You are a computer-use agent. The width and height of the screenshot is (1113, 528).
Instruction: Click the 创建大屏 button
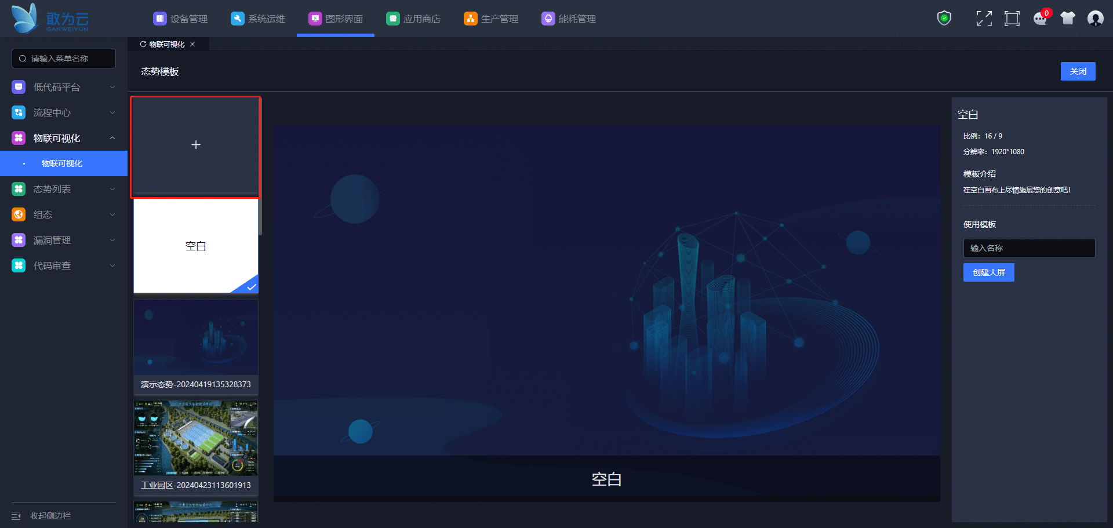click(x=989, y=272)
